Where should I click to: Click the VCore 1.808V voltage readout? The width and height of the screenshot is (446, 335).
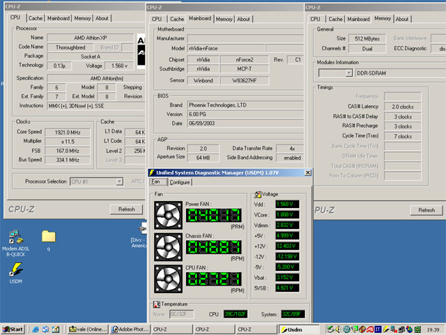(287, 215)
